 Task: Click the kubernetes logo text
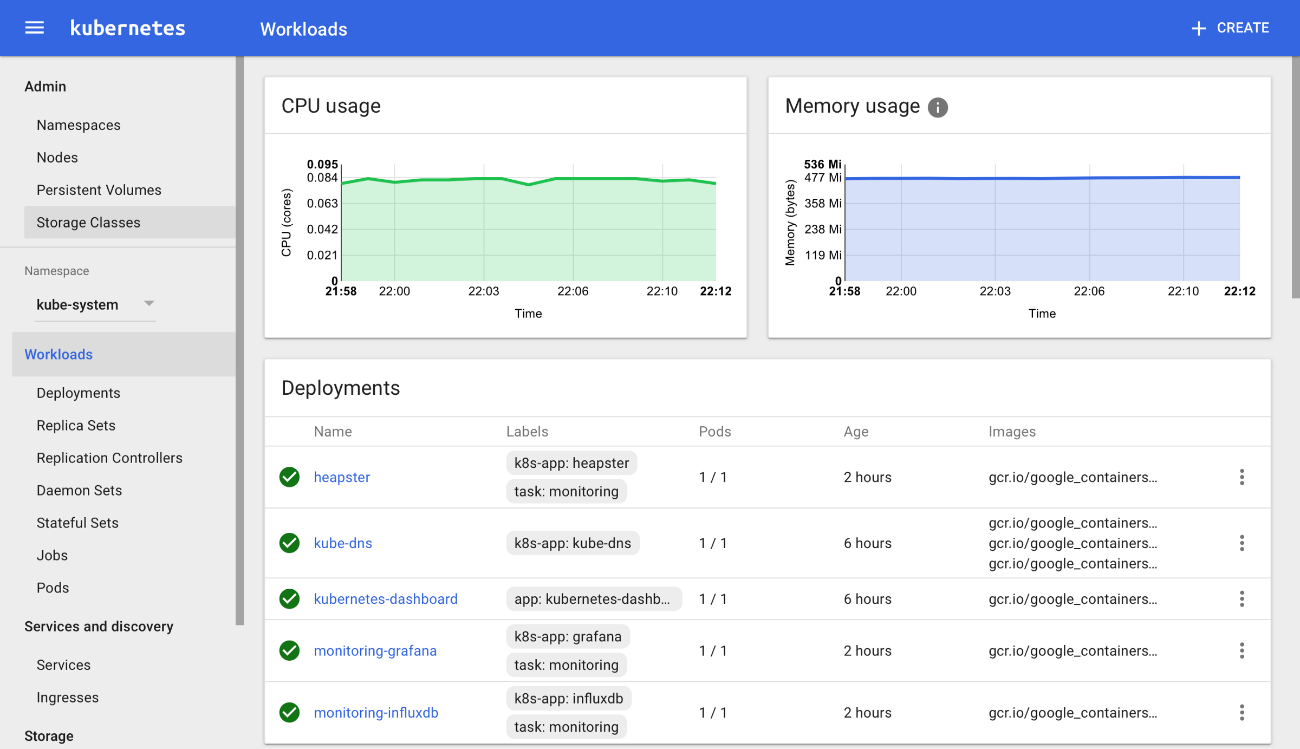point(128,28)
